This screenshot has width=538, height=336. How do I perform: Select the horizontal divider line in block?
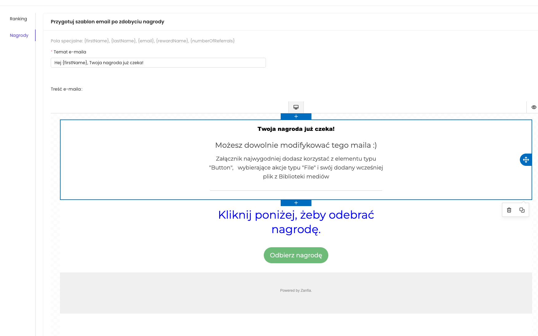point(296,190)
